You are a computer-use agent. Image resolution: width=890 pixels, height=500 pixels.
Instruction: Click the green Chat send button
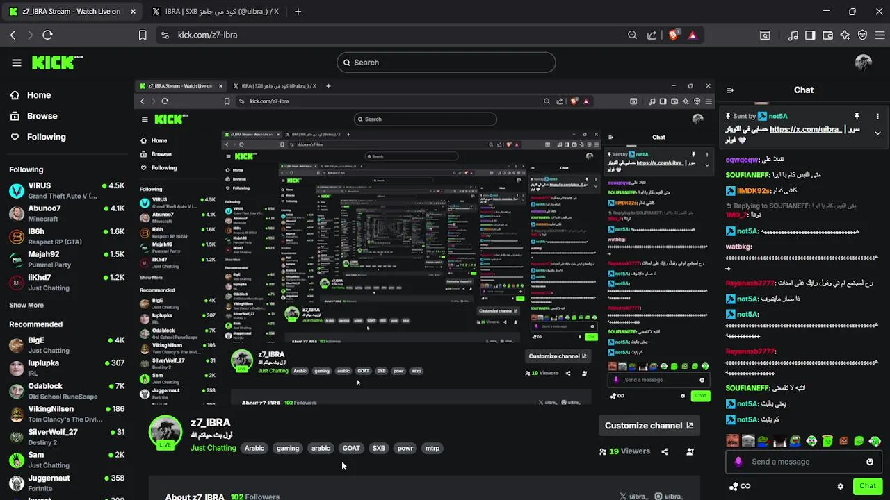[x=867, y=486]
